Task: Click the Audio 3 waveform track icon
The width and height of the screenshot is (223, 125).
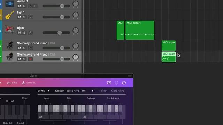Action: 10,3
